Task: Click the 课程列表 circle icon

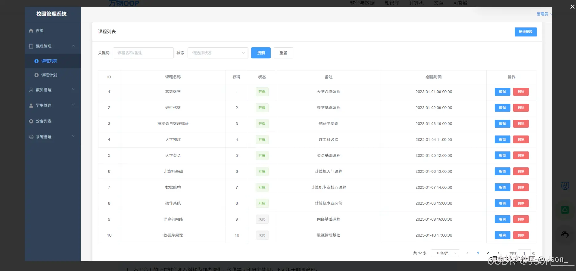Action: pyautogui.click(x=37, y=61)
